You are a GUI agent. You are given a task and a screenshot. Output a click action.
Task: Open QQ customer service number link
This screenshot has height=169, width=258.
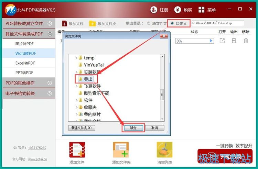tap(37, 148)
